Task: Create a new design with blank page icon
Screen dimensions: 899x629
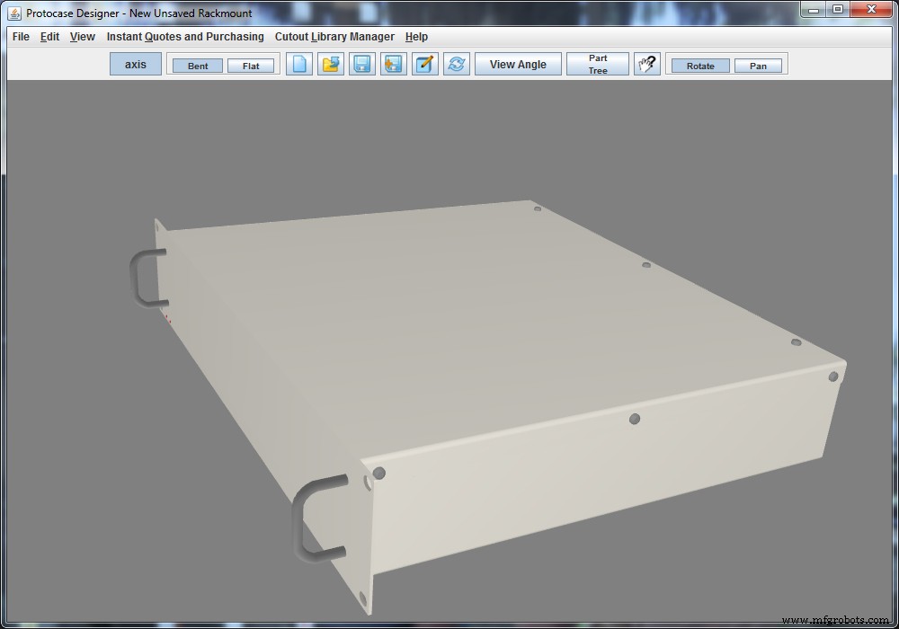Action: (x=299, y=65)
